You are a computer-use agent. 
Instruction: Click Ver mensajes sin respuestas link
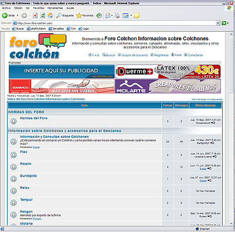pos(207,99)
